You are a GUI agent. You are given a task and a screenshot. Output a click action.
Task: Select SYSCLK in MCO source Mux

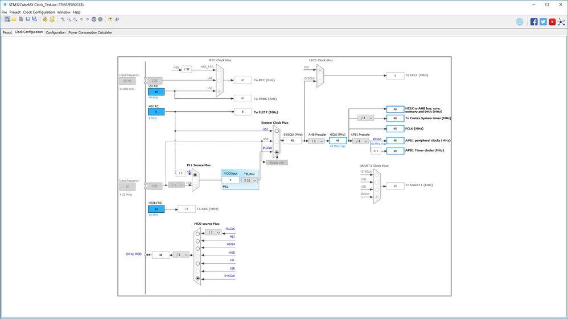pyautogui.click(x=197, y=278)
